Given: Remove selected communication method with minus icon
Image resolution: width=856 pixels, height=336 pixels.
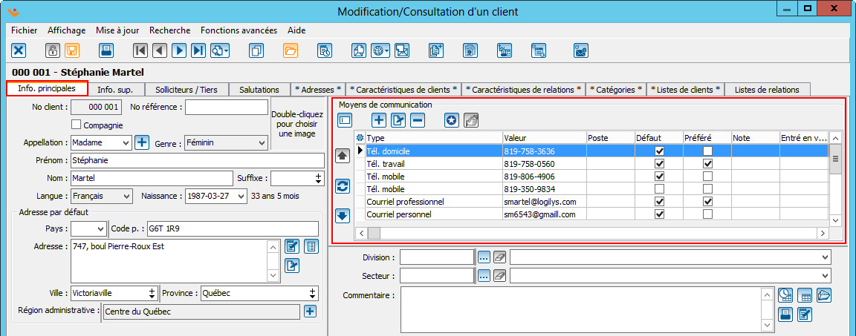Looking at the screenshot, I should point(418,120).
